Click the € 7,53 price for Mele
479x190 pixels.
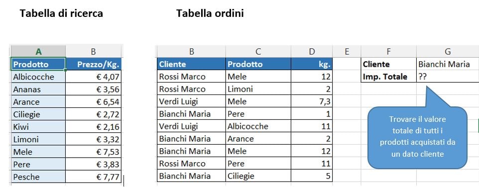[x=94, y=152]
